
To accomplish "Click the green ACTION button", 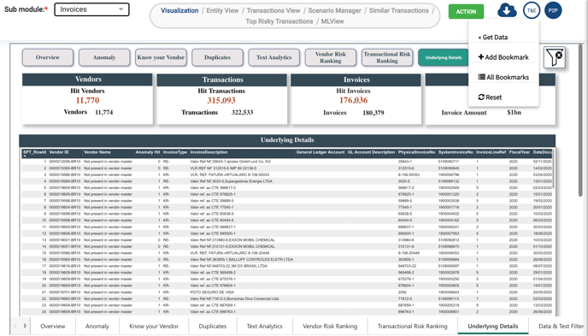I will pyautogui.click(x=466, y=12).
